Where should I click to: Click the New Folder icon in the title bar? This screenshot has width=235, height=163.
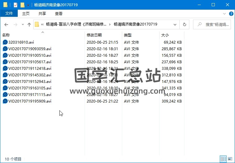coord(22,5)
